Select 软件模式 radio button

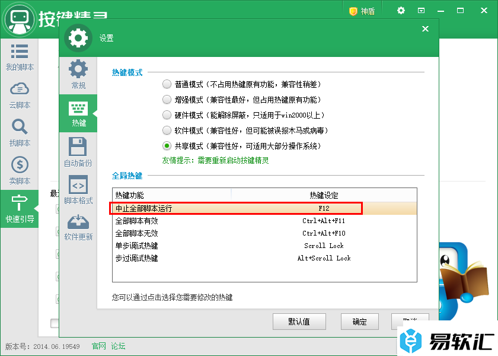[167, 131]
